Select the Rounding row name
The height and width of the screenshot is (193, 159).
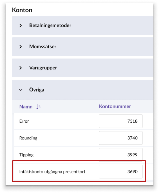[28, 138]
